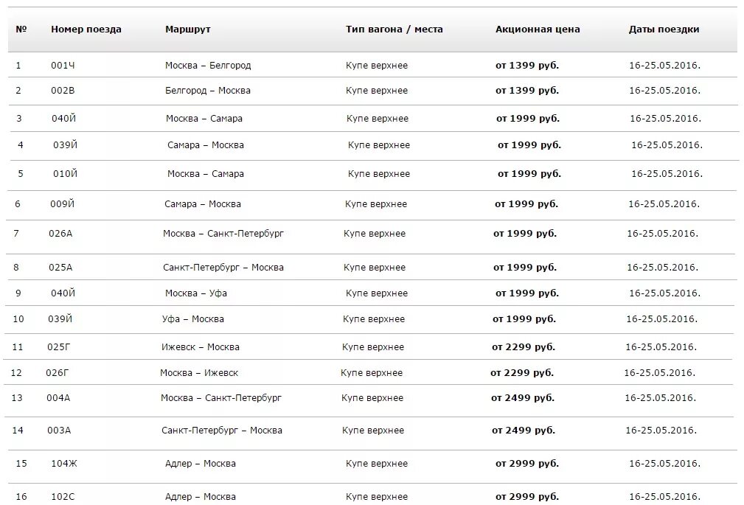This screenshot has height=505, width=744.
Task: Click train number 009Й
Action: pos(63,204)
